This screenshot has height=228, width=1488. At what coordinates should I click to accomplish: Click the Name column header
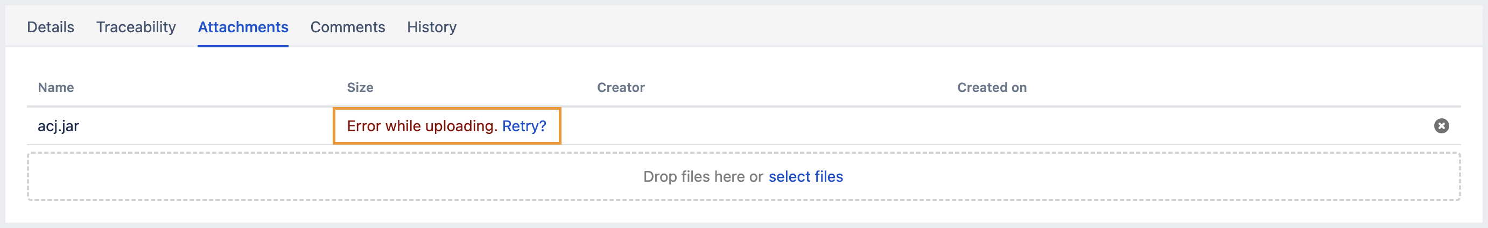(55, 88)
